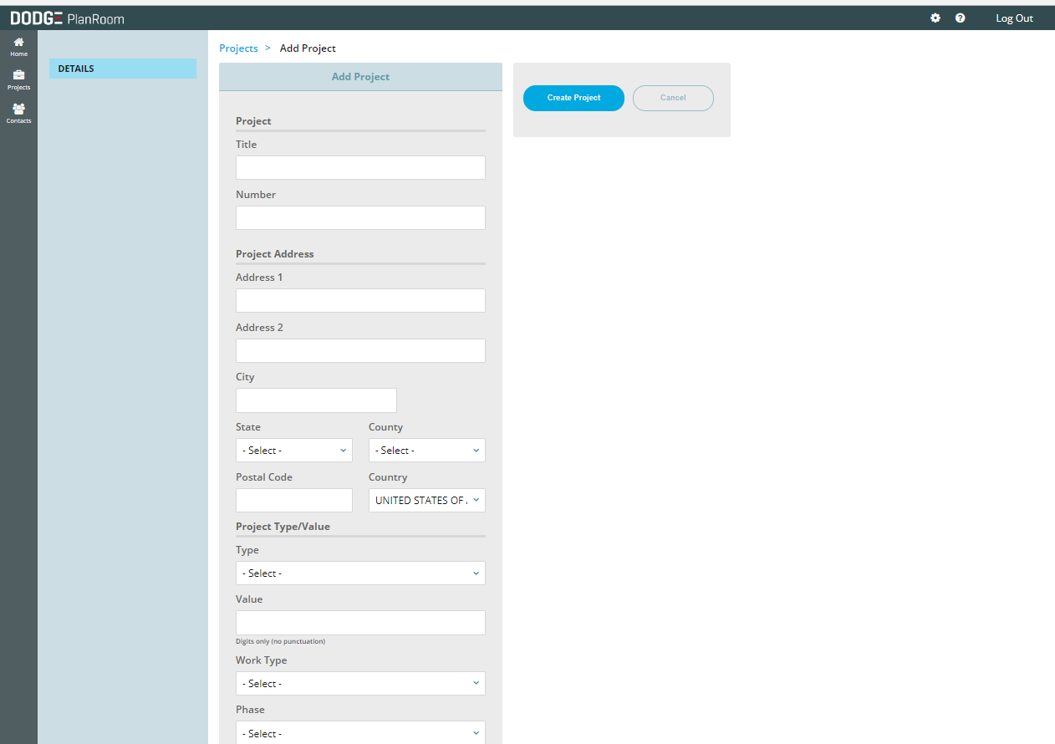Log Out of PlanRoom

1014,18
